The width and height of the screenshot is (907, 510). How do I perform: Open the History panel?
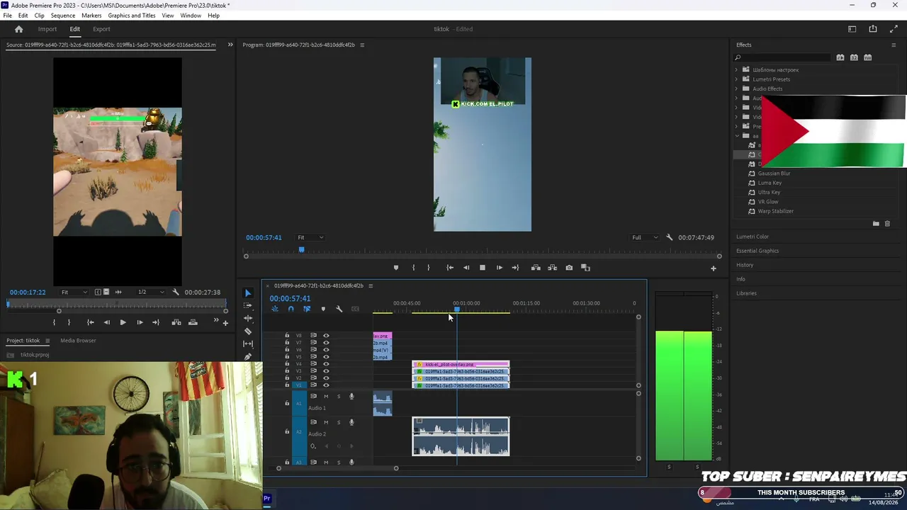pyautogui.click(x=745, y=265)
